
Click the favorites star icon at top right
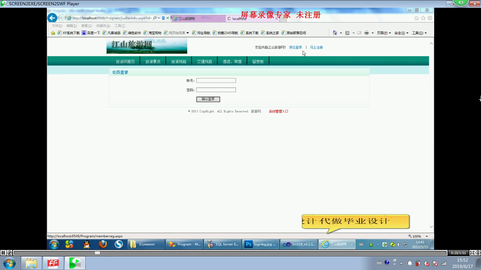423,18
